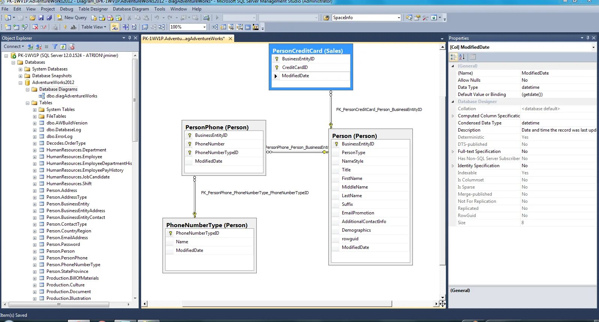
Task: Click the New Query toolbar button
Action: (72, 18)
